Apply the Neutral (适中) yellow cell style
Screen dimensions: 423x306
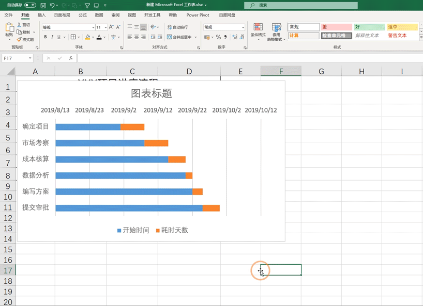(x=402, y=27)
